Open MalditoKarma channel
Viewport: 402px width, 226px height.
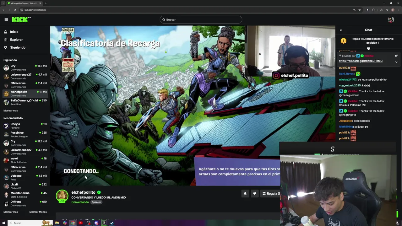tap(25, 195)
